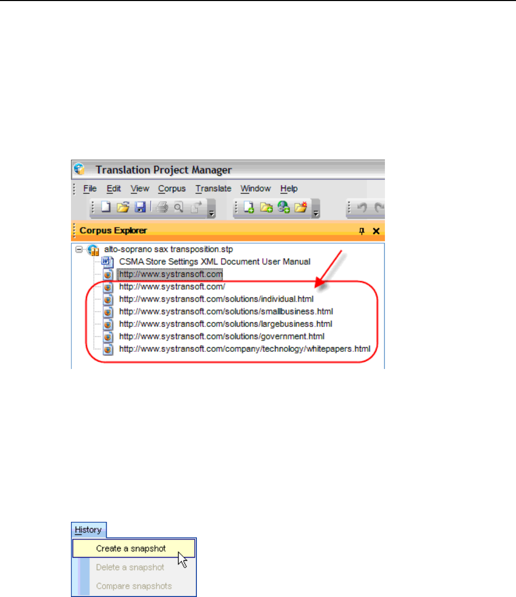
Task: Select alto-soprano sax transposition.stp project row
Action: (x=168, y=249)
